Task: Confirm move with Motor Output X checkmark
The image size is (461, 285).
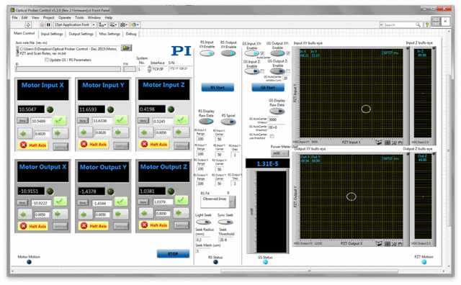Action: point(60,202)
